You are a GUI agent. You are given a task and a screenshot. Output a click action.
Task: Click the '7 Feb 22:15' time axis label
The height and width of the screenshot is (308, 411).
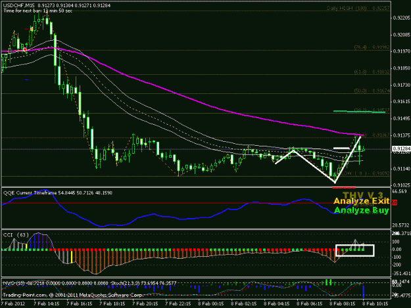pyautogui.click(x=178, y=303)
